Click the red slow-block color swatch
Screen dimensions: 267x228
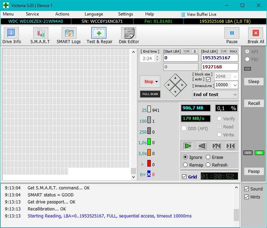[149, 163]
